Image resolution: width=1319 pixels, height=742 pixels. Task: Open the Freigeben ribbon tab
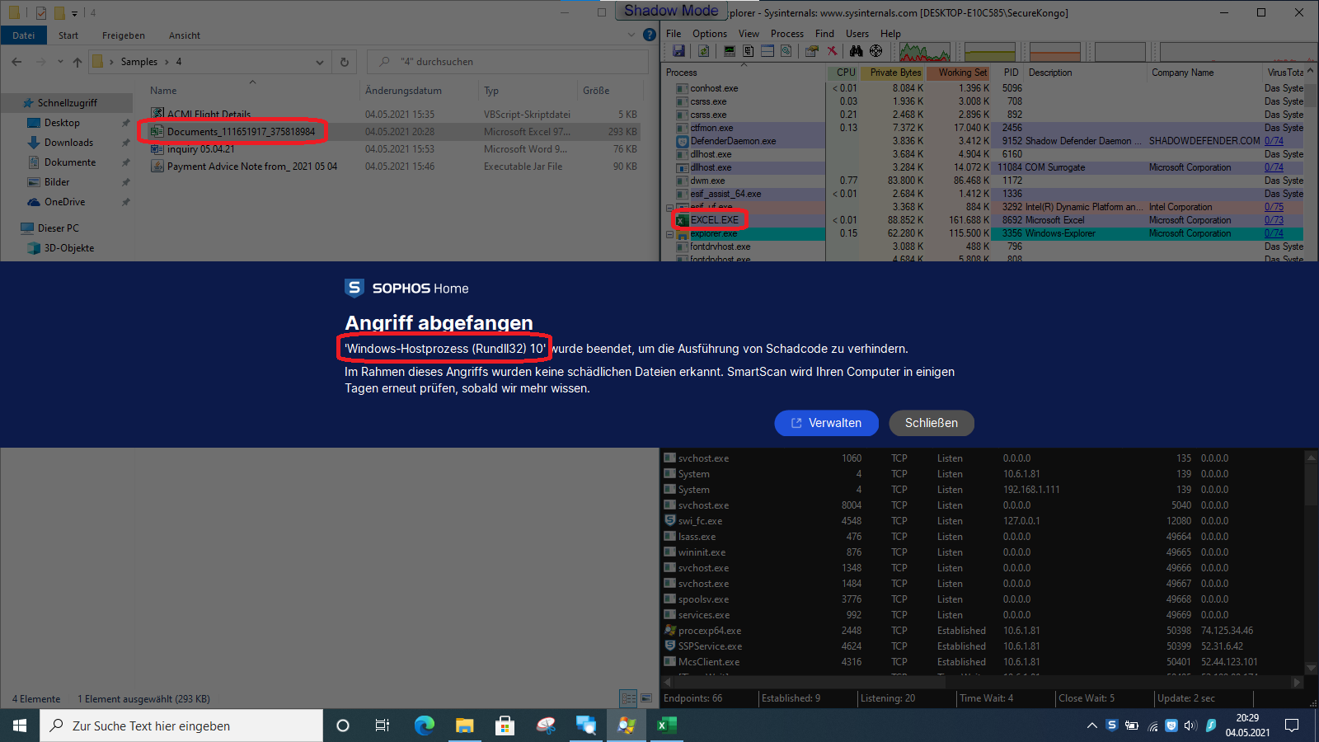tap(124, 35)
